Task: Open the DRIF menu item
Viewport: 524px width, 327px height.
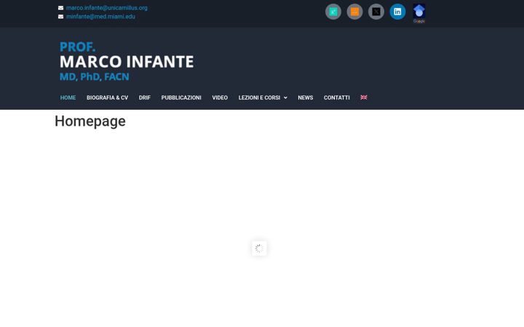Action: (145, 98)
